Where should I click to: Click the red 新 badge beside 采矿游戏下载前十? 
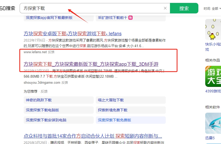[130, 18]
